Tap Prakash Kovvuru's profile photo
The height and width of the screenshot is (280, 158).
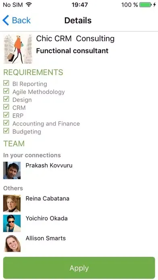[12, 170]
